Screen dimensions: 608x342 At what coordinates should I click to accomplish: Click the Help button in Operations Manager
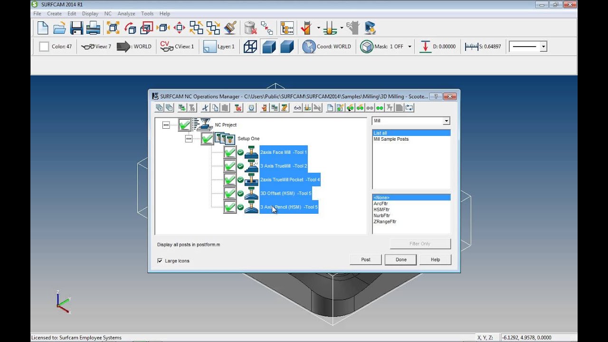tap(435, 259)
